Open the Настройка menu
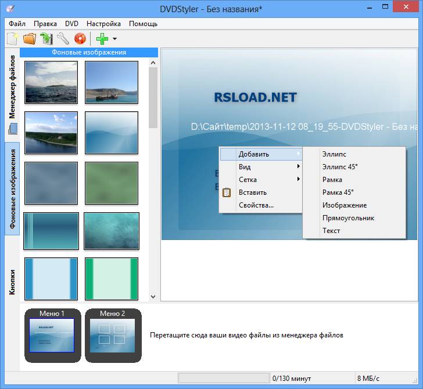 pos(103,24)
